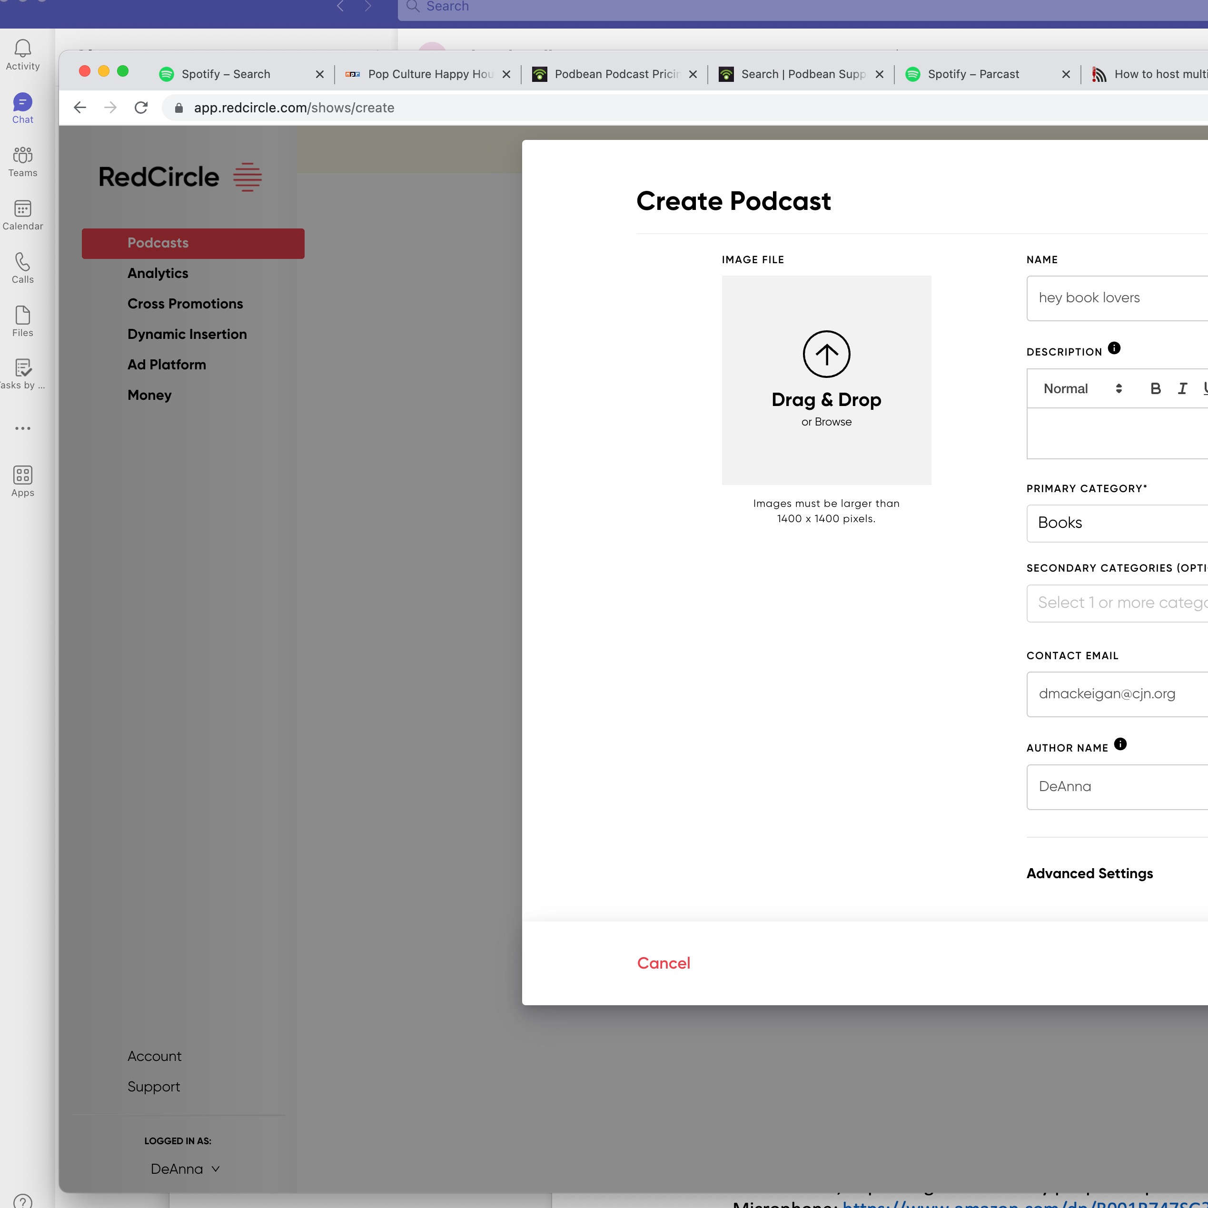Open Teams section in sidebar
Screen dimensions: 1208x1208
22,161
